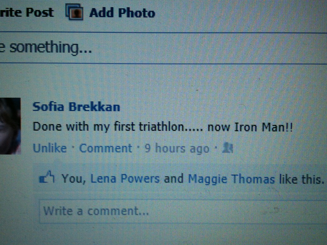The image size is (327, 245).
Task: Switch to the Write Post tab
Action: pyautogui.click(x=27, y=12)
